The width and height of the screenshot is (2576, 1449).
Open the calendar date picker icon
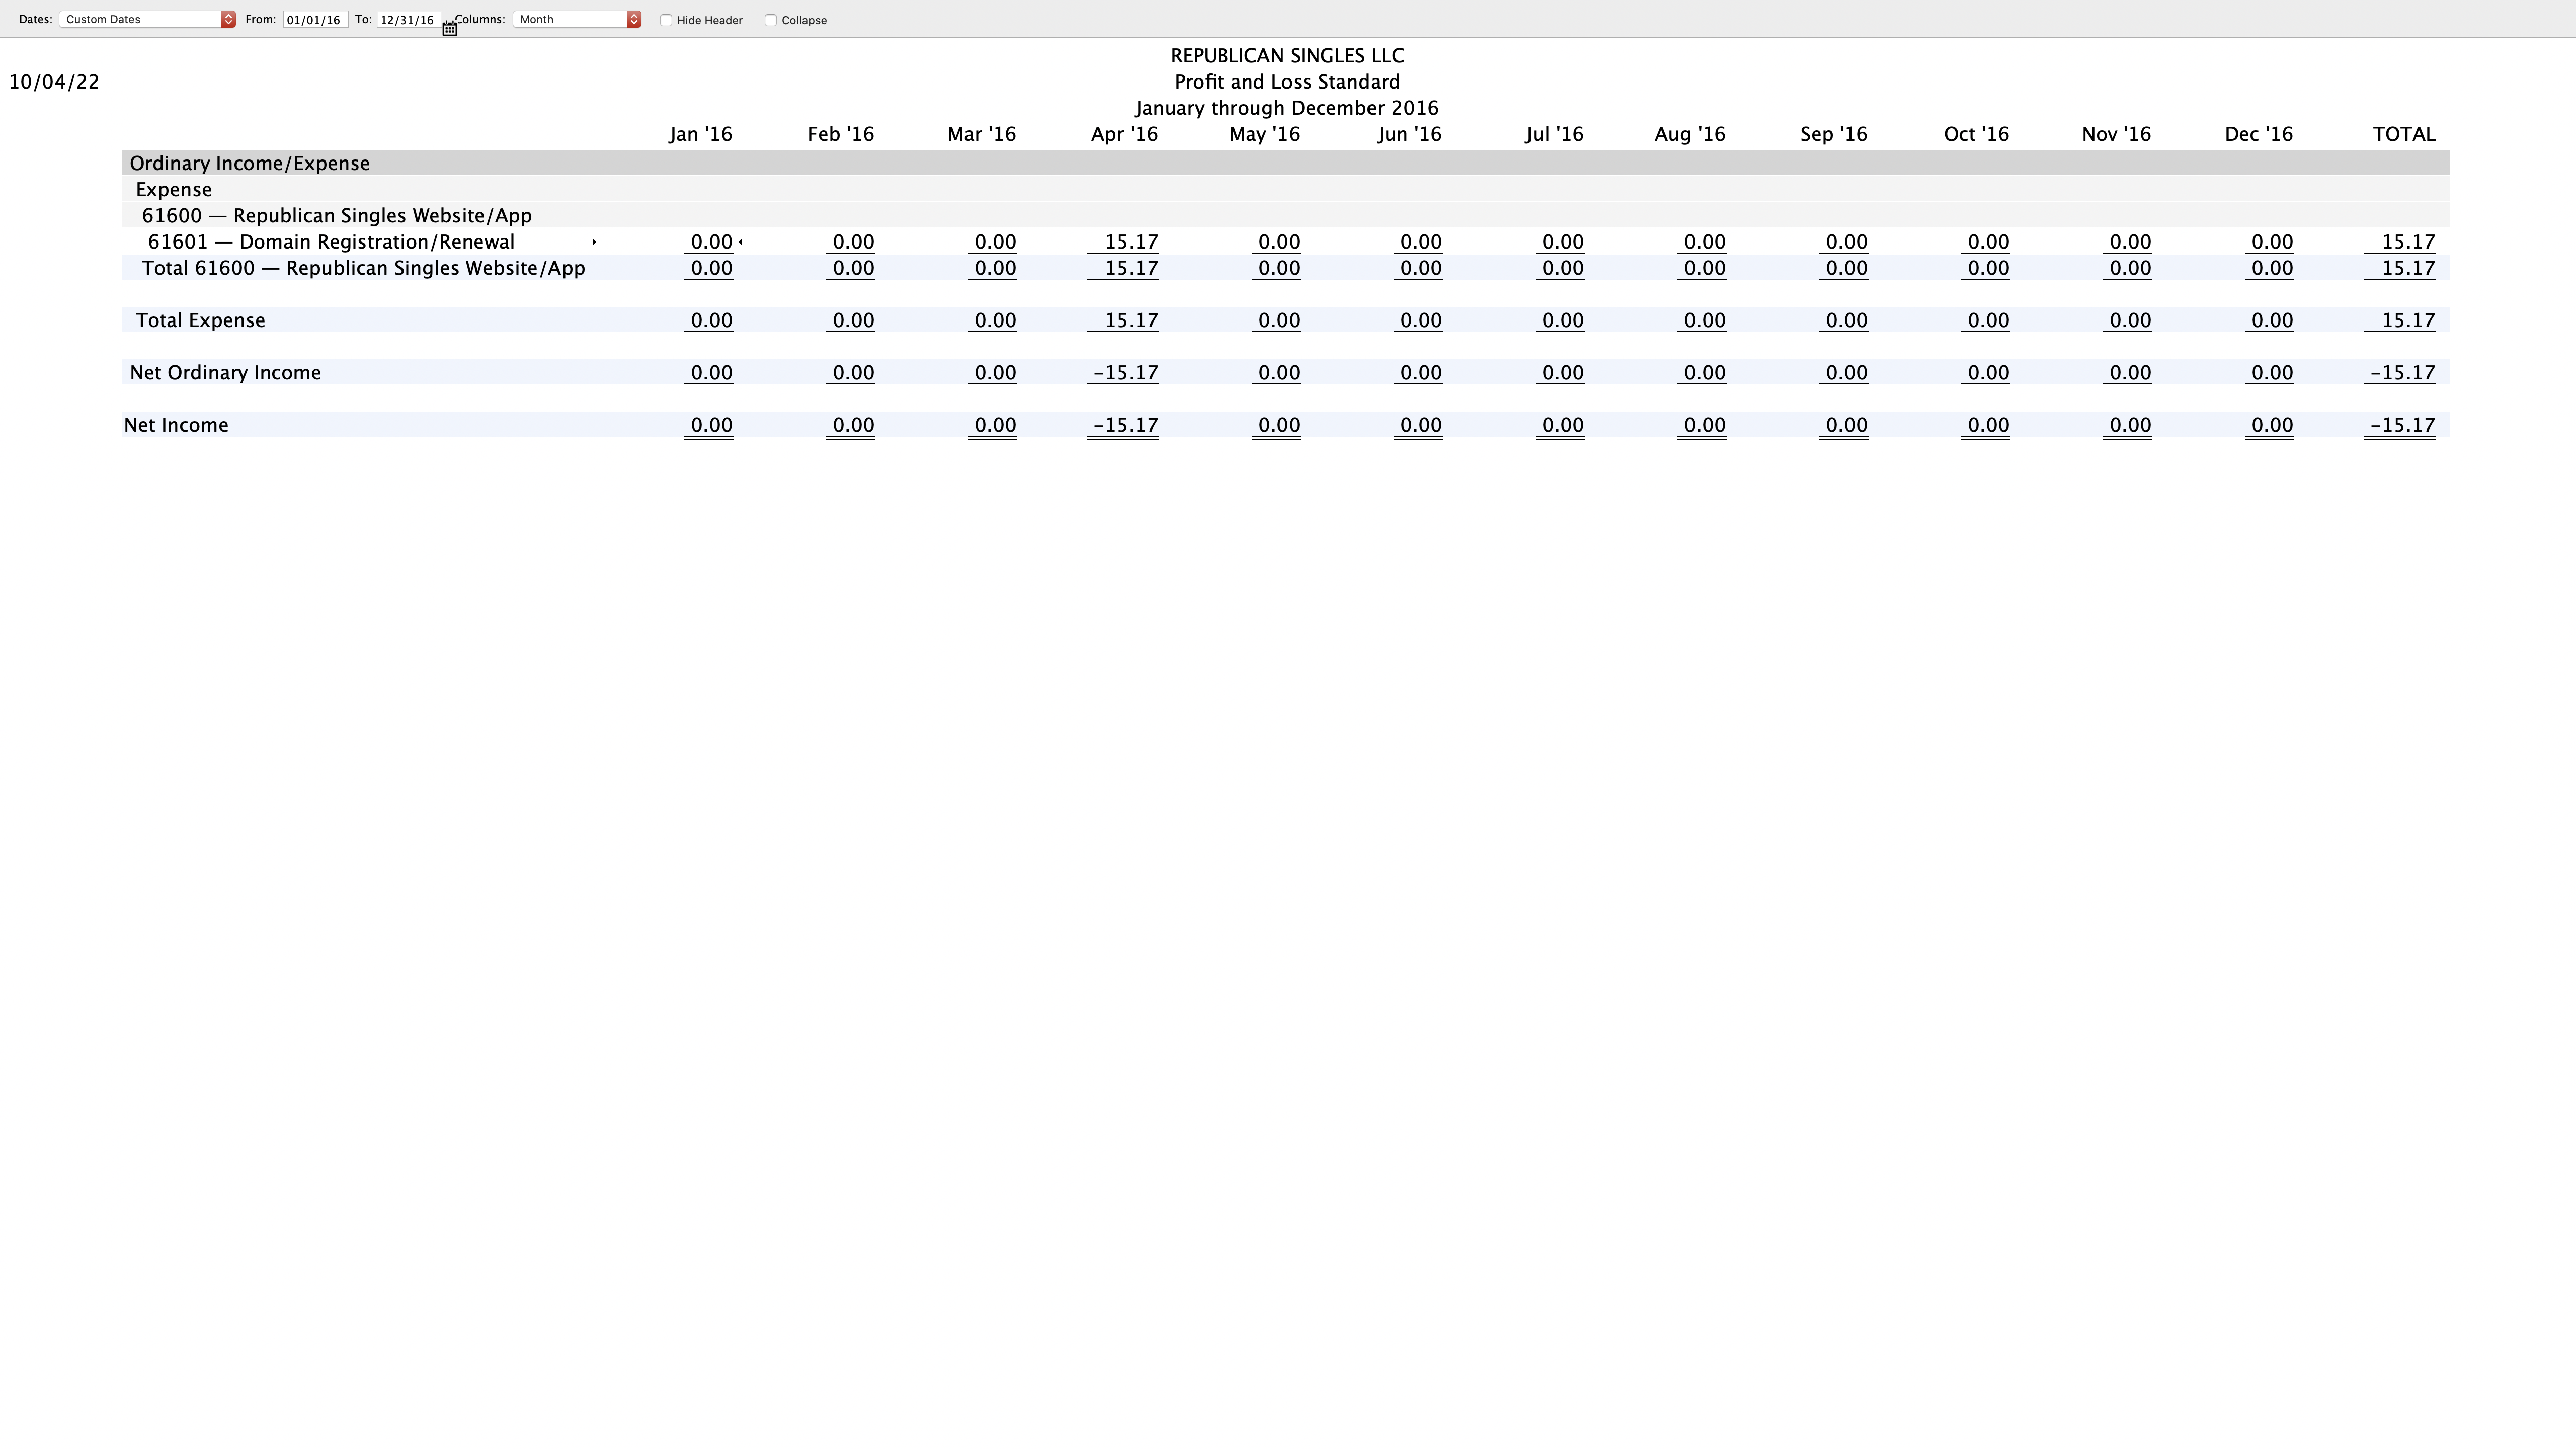point(450,29)
